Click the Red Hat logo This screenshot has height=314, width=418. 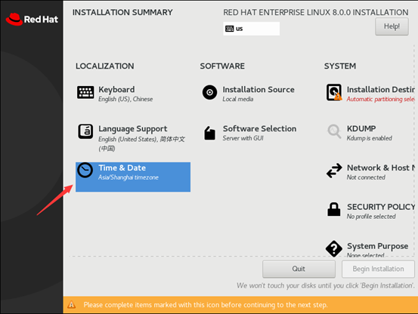point(32,19)
